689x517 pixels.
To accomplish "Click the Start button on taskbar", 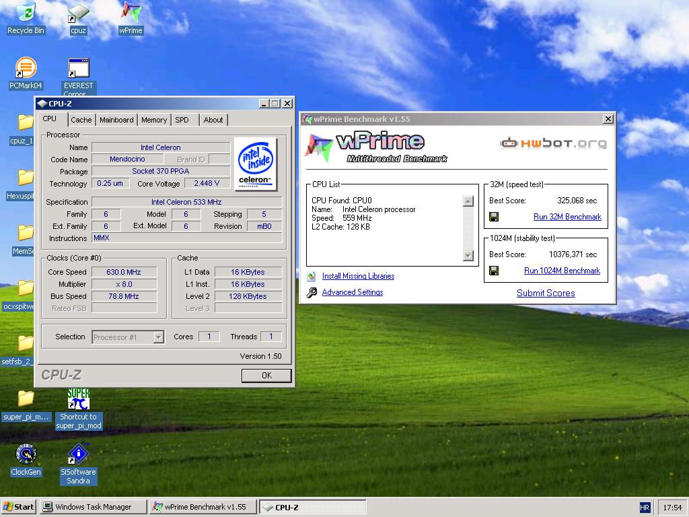I will click(18, 507).
